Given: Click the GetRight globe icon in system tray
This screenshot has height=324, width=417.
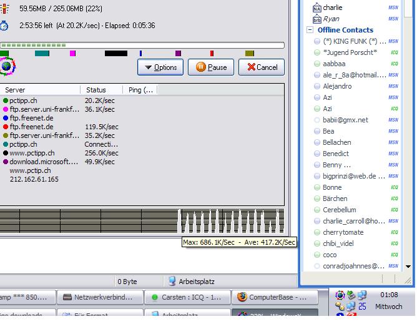Looking at the screenshot, I should pyautogui.click(x=340, y=295).
